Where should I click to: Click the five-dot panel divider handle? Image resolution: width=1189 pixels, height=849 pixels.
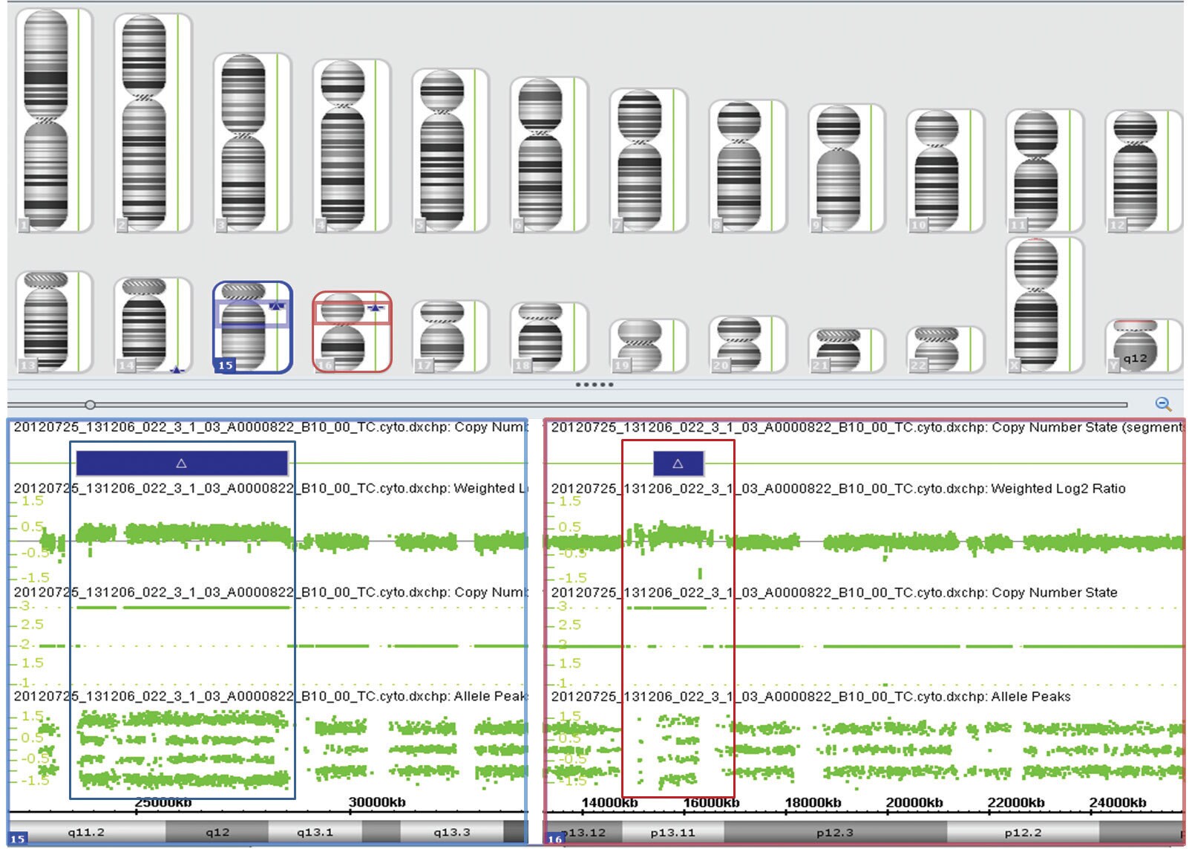594,385
